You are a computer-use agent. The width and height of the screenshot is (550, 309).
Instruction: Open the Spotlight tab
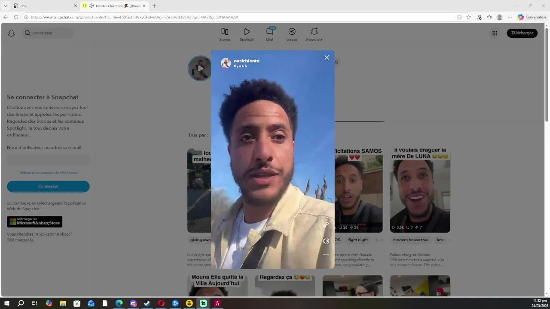[247, 34]
